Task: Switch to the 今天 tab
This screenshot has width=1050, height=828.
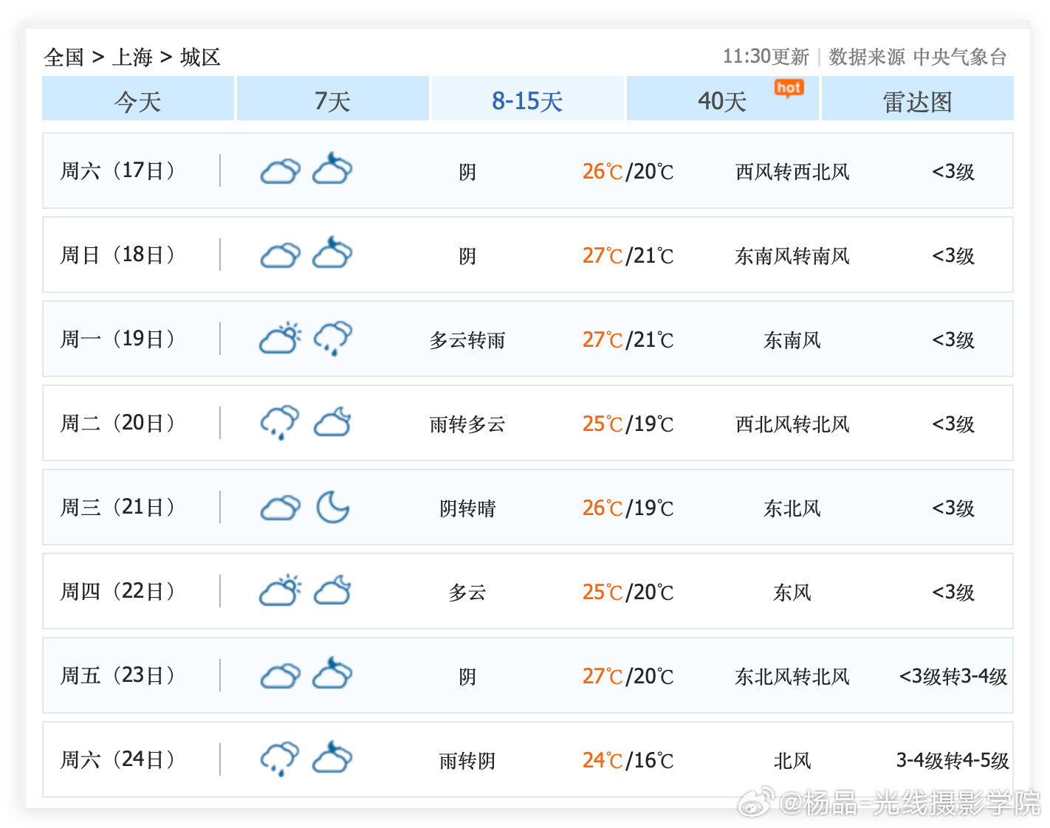Action: click(x=138, y=98)
